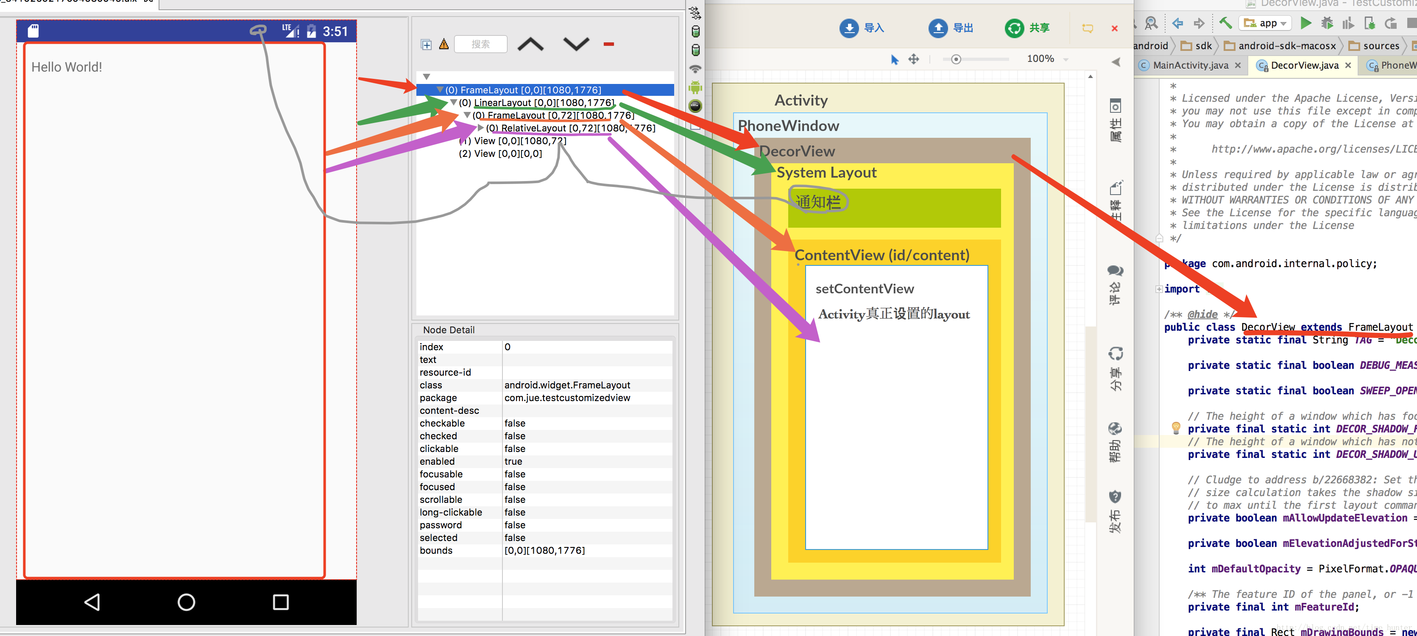This screenshot has height=636, width=1417.
Task: Focus the 搜索 search field in tree toolbar
Action: tap(481, 44)
